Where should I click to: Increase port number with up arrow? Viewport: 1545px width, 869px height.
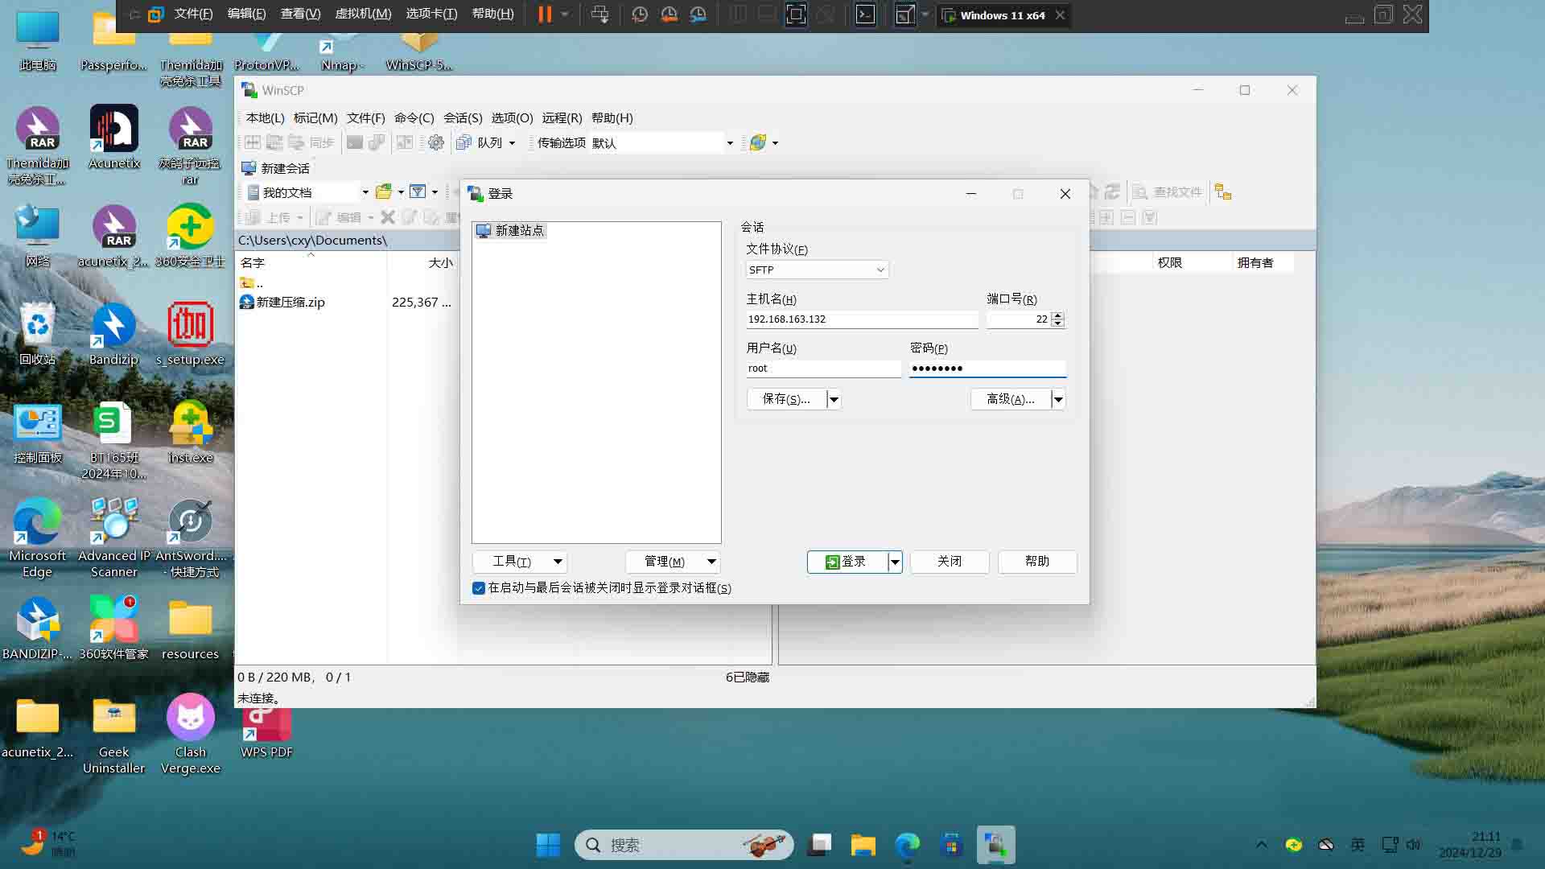(x=1058, y=315)
